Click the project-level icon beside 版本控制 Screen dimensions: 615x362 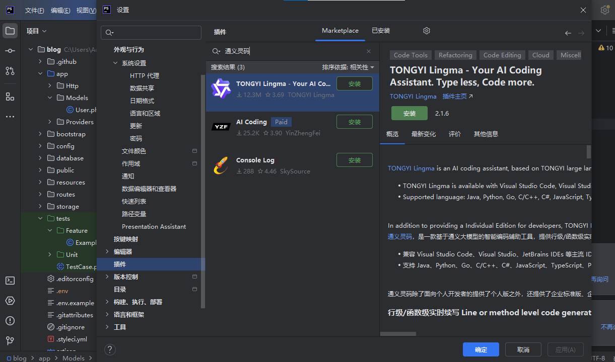click(x=195, y=277)
